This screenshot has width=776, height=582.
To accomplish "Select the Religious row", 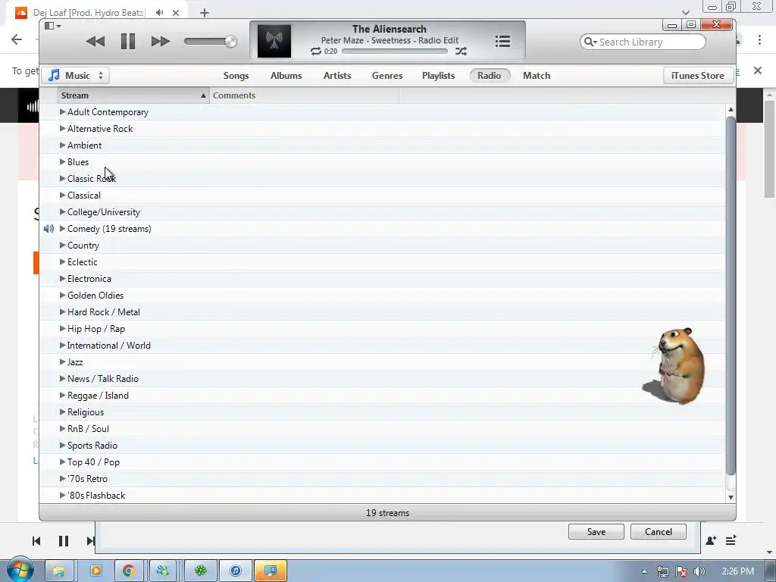I will click(x=382, y=411).
